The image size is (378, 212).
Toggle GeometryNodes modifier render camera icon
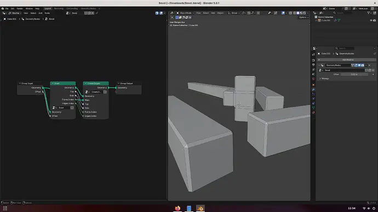363,65
